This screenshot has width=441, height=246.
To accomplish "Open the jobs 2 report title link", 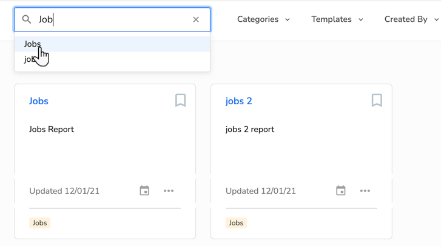I will [x=238, y=101].
